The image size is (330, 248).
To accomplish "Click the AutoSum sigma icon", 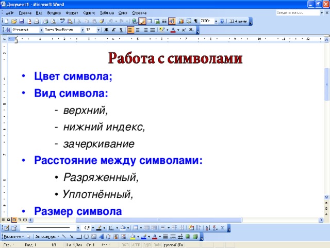I will pyautogui.click(x=222, y=228).
